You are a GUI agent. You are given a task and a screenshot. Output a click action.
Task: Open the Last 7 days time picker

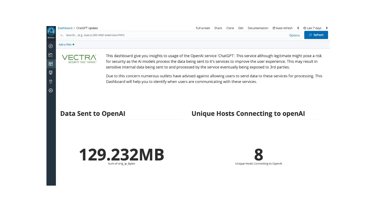312,28
